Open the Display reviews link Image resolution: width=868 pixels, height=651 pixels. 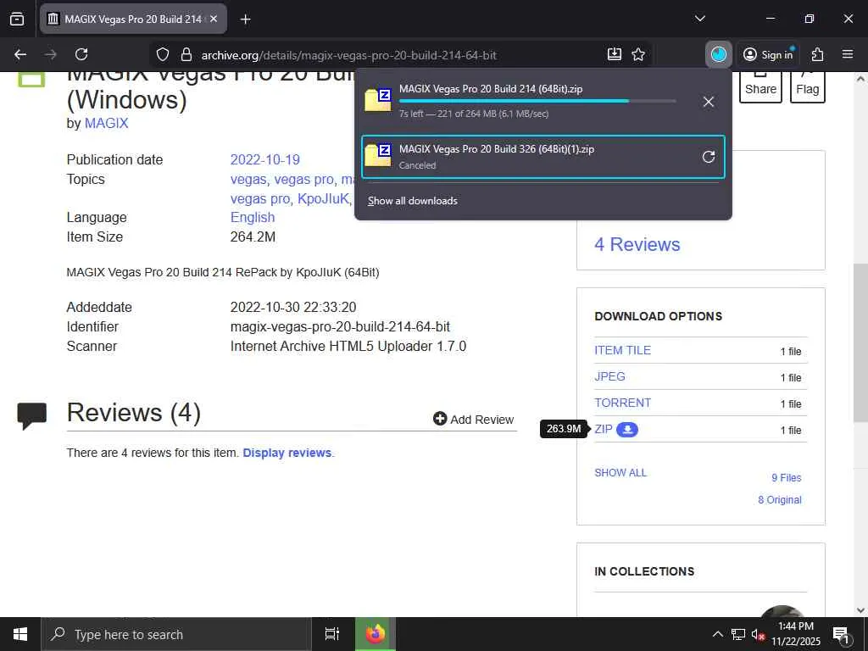[x=287, y=453]
